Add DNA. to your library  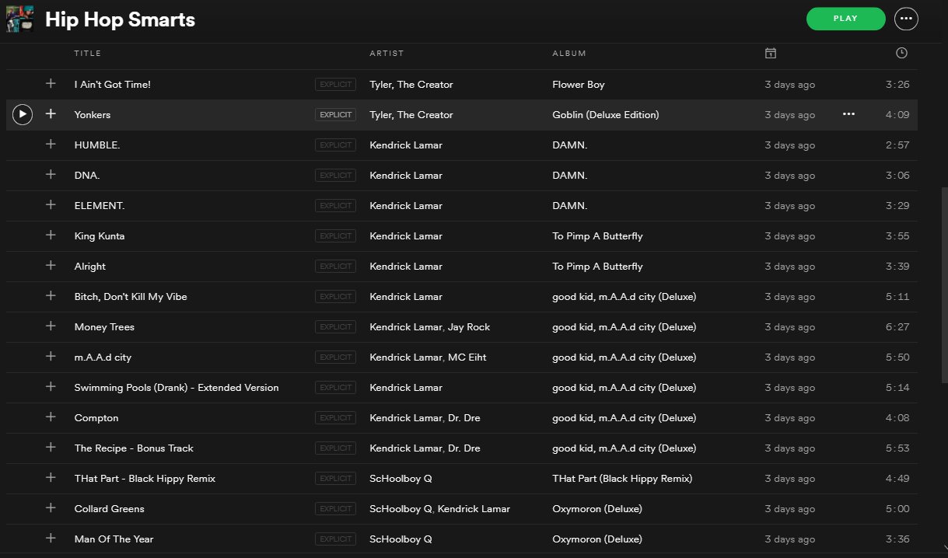[x=51, y=174]
